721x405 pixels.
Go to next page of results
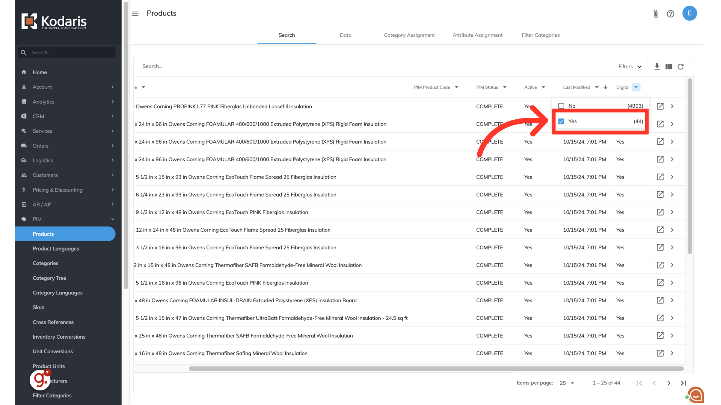click(668, 383)
